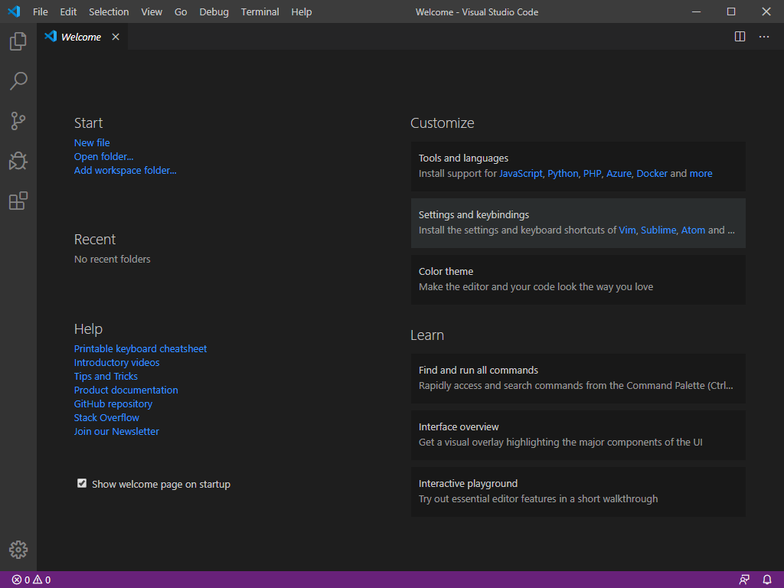The image size is (784, 588).
Task: Select the Welcome tab
Action: pos(81,37)
